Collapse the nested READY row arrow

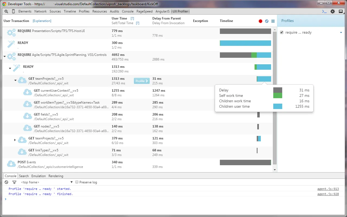(10, 68)
